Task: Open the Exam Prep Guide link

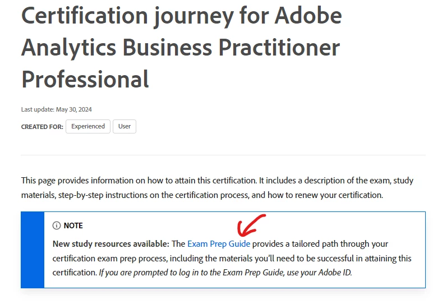Action: [219, 244]
